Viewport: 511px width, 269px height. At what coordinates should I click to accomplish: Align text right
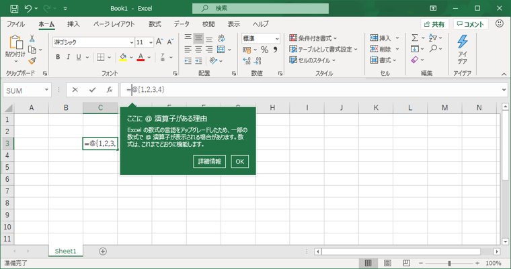pyautogui.click(x=209, y=50)
